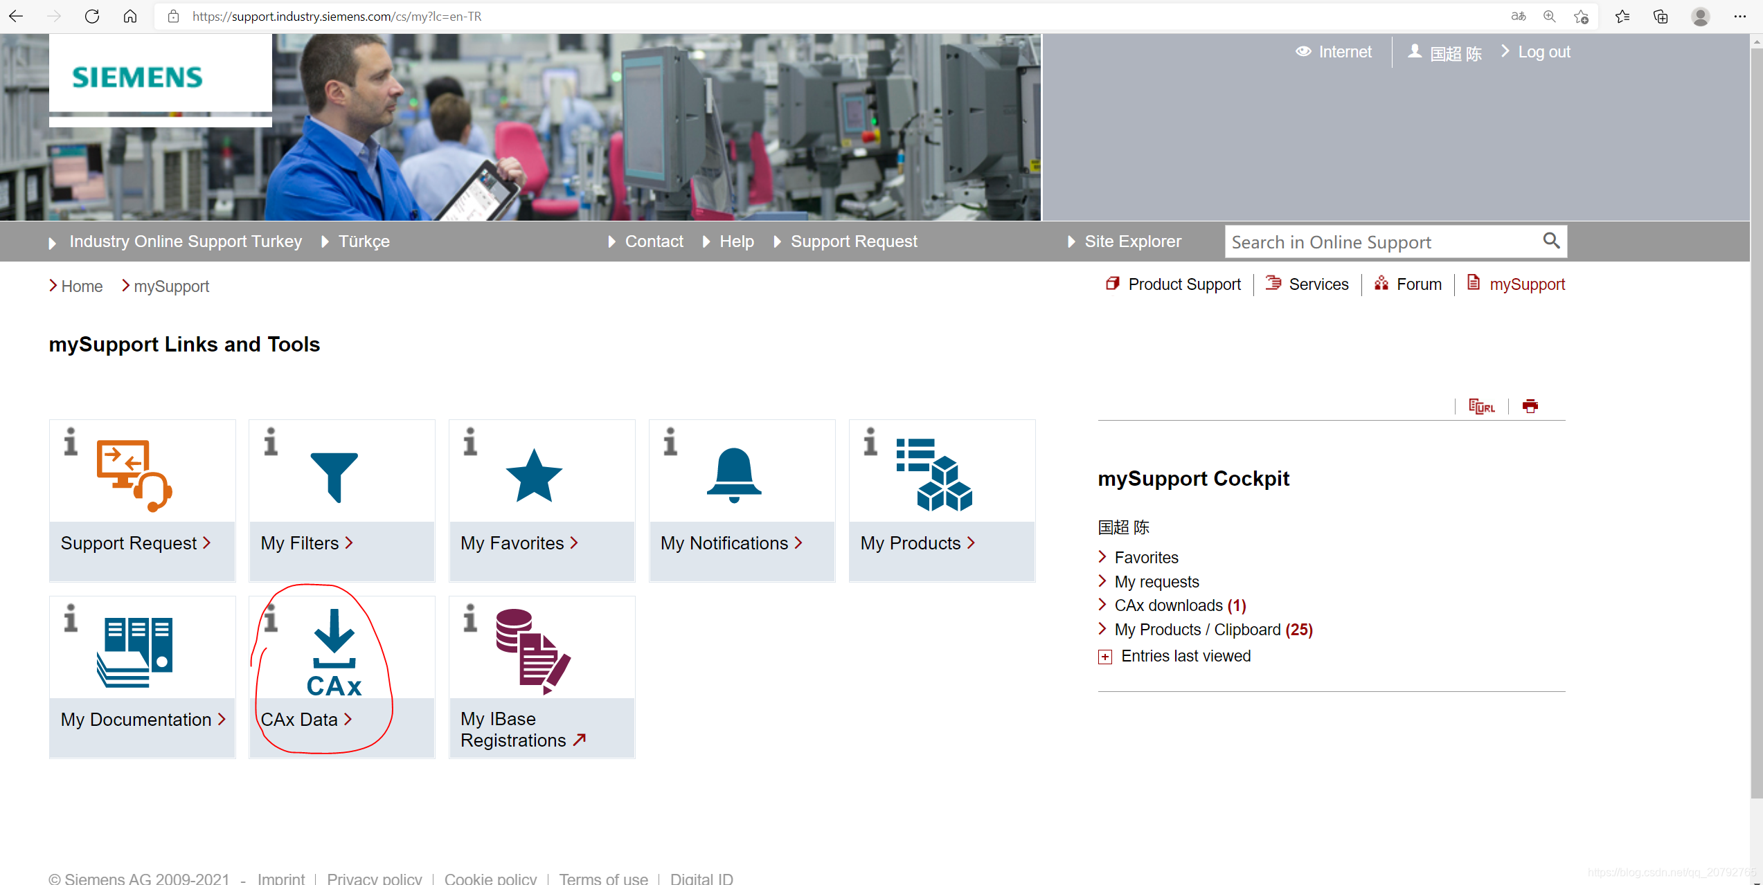Click the Siemens logo

click(x=138, y=77)
